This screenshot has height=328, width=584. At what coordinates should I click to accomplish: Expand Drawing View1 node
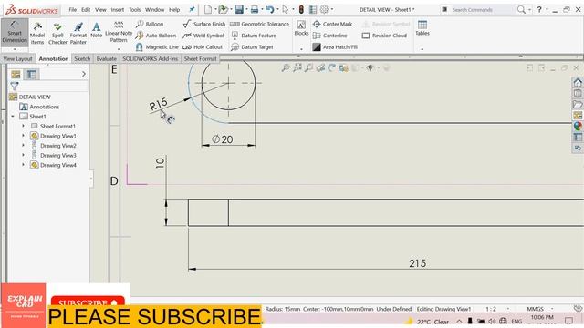coord(23,136)
